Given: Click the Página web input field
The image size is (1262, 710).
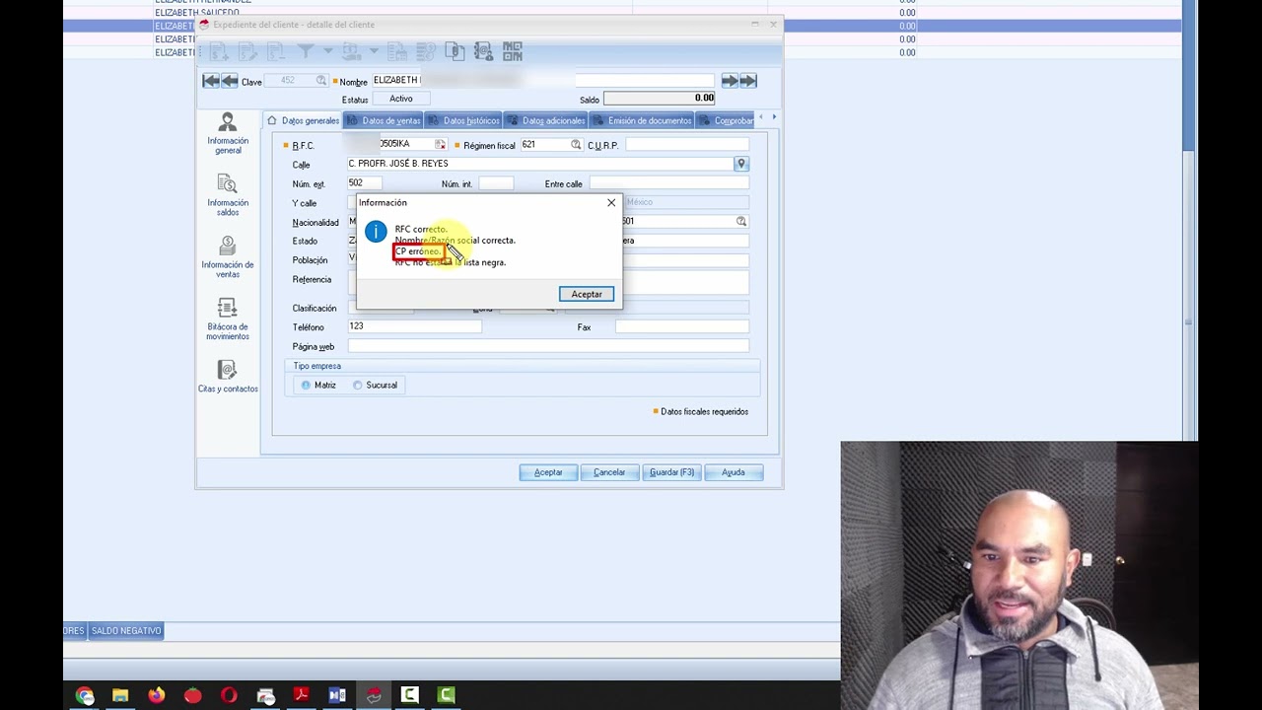Looking at the screenshot, I should tap(548, 346).
